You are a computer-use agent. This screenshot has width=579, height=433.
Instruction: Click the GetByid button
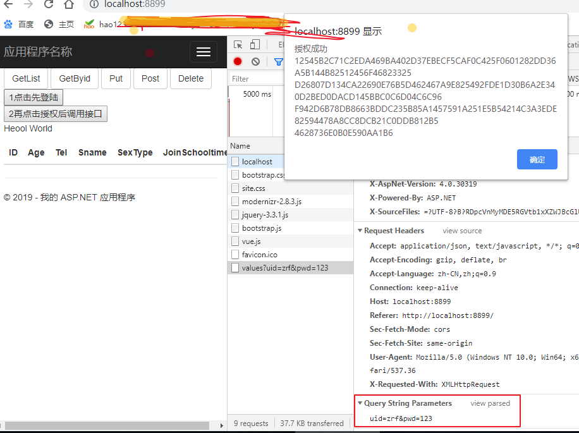click(75, 78)
